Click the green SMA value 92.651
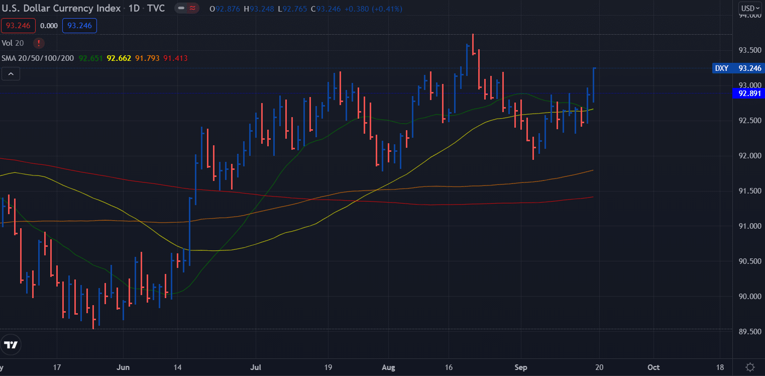Viewport: 765px width, 376px height. tap(91, 58)
